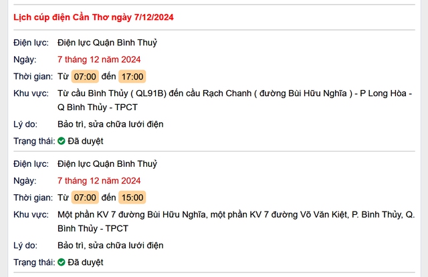
Task: Select the first 07:00 start time badge
Action: (x=85, y=77)
